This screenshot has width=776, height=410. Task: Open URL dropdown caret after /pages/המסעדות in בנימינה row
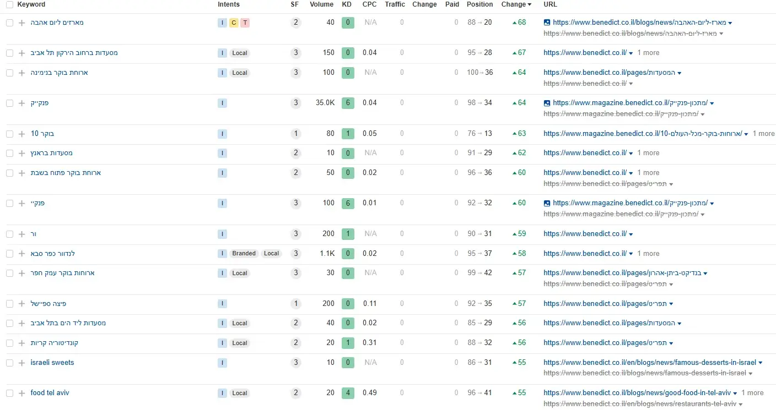(680, 73)
